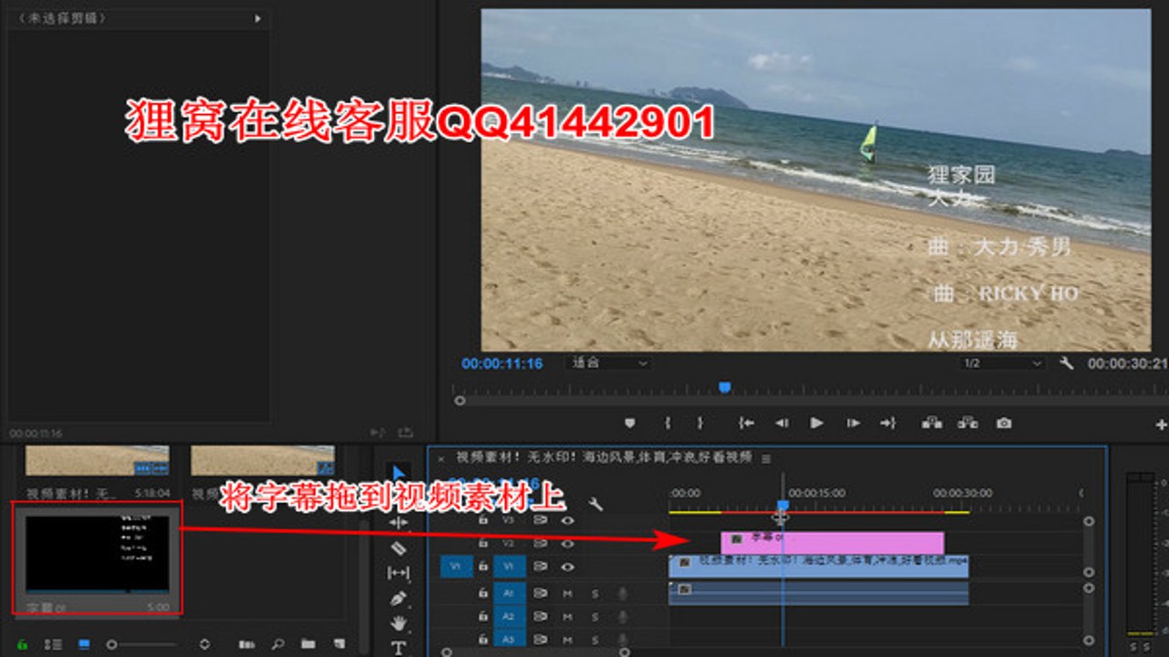The image size is (1169, 657).
Task: Open the zoom level 适合 dropdown
Action: click(607, 363)
